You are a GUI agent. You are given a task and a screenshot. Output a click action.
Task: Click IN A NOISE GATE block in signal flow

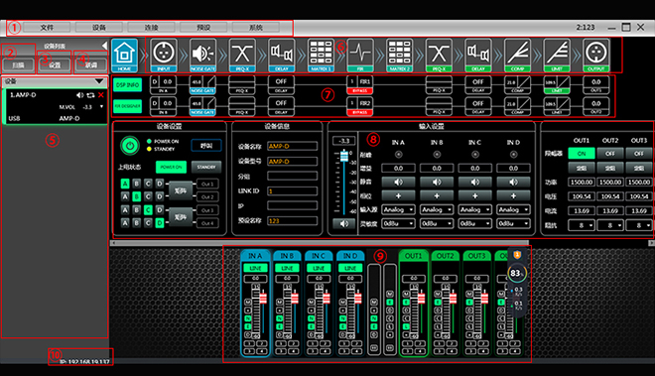[x=203, y=84]
